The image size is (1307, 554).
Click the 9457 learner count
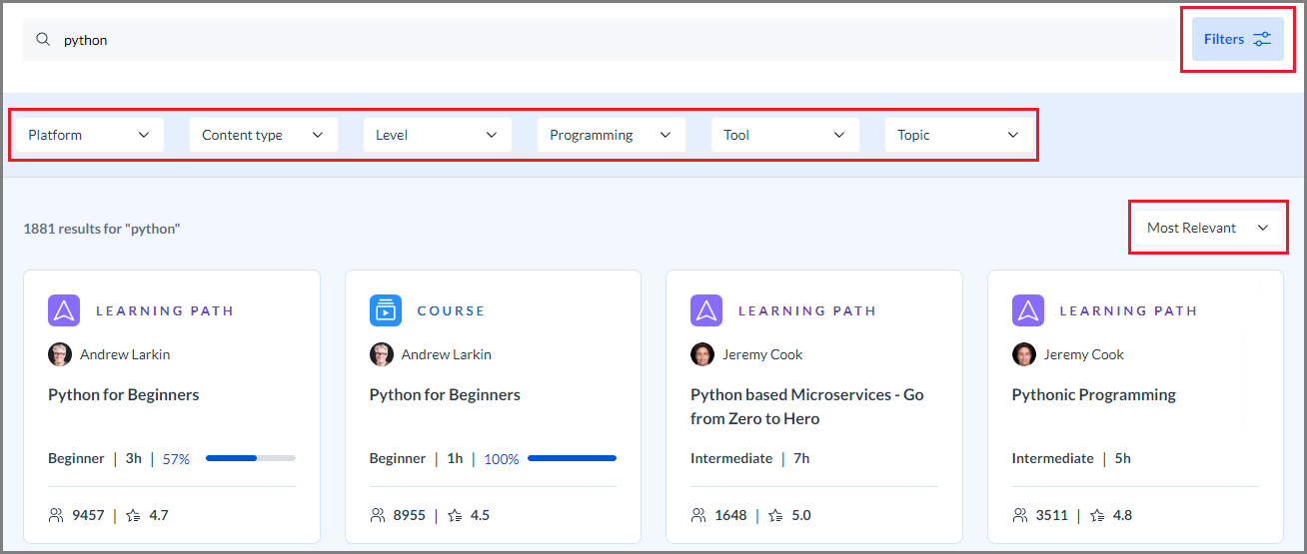pos(88,516)
